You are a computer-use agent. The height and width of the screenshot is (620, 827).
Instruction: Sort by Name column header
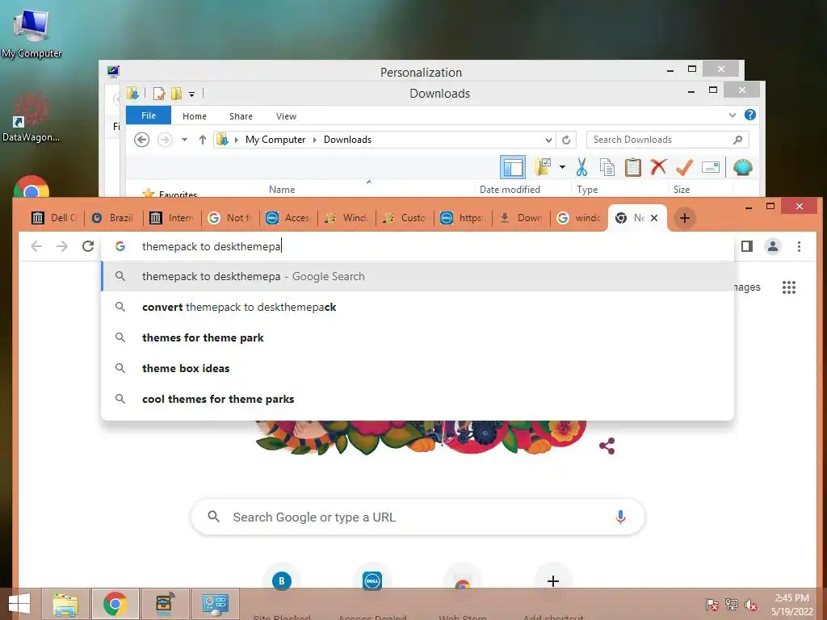(x=282, y=189)
